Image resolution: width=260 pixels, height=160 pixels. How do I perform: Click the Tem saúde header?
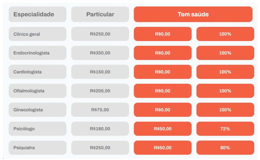coord(193,14)
